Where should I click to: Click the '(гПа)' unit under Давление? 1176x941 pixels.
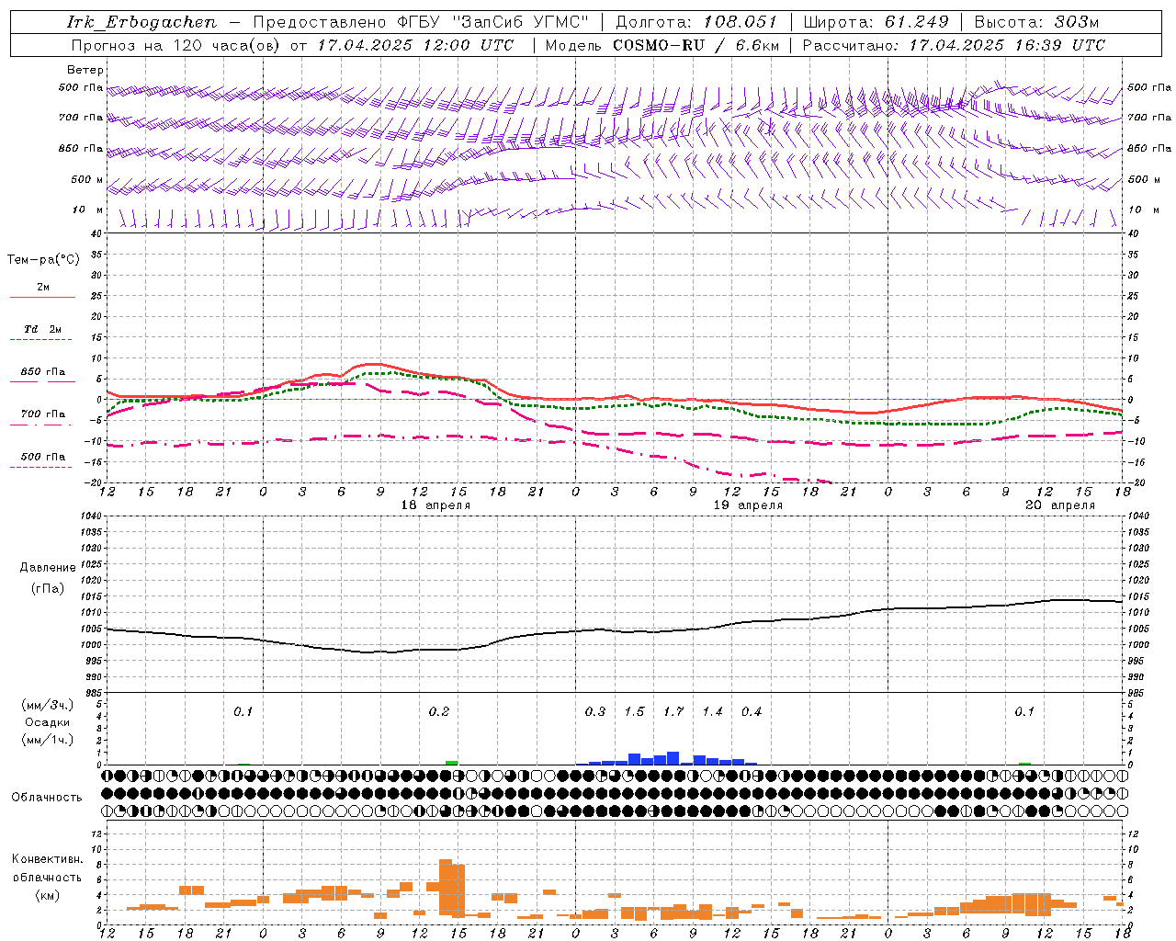click(48, 589)
